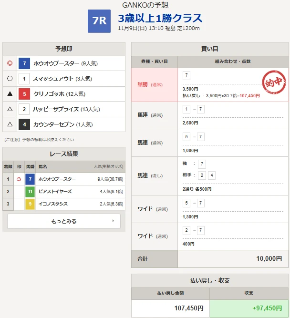The height and width of the screenshot is (318, 290).
Task: Click the 単勝 bet type cell
Action: point(155,84)
